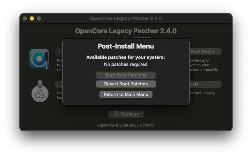Click the Create macOS Installer button's visible edge
Viewport: 252px width, 157px height.
click(59, 84)
